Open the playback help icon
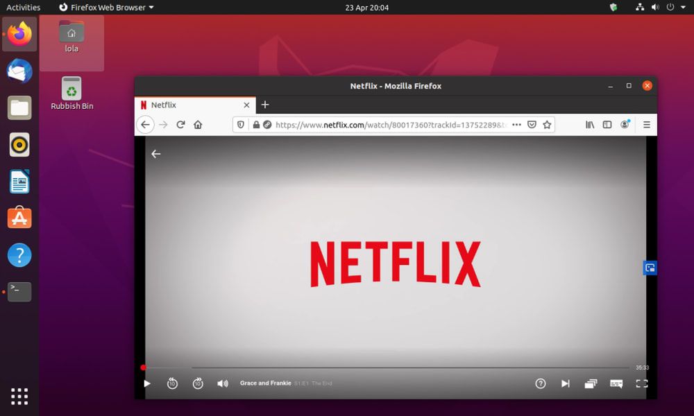The height and width of the screenshot is (416, 694). (541, 383)
